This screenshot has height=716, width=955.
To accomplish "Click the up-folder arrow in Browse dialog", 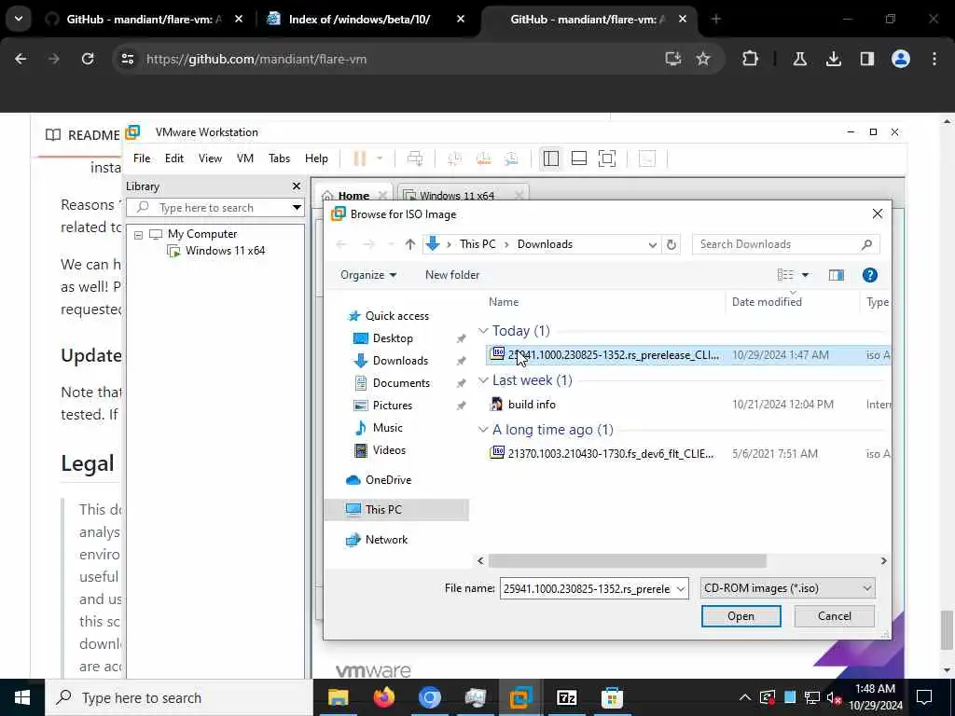I will 410,244.
